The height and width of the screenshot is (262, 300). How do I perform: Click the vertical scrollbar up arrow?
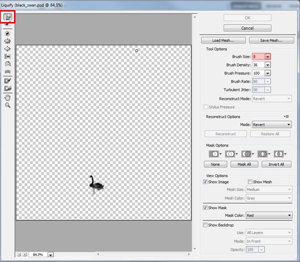pos(194,17)
